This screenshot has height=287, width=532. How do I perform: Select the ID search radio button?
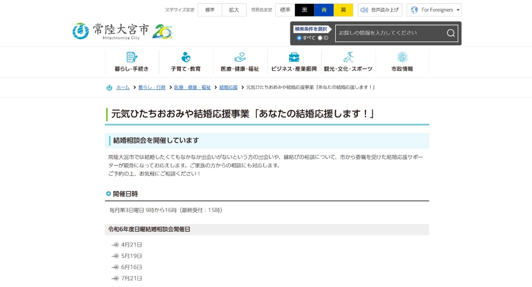320,38
